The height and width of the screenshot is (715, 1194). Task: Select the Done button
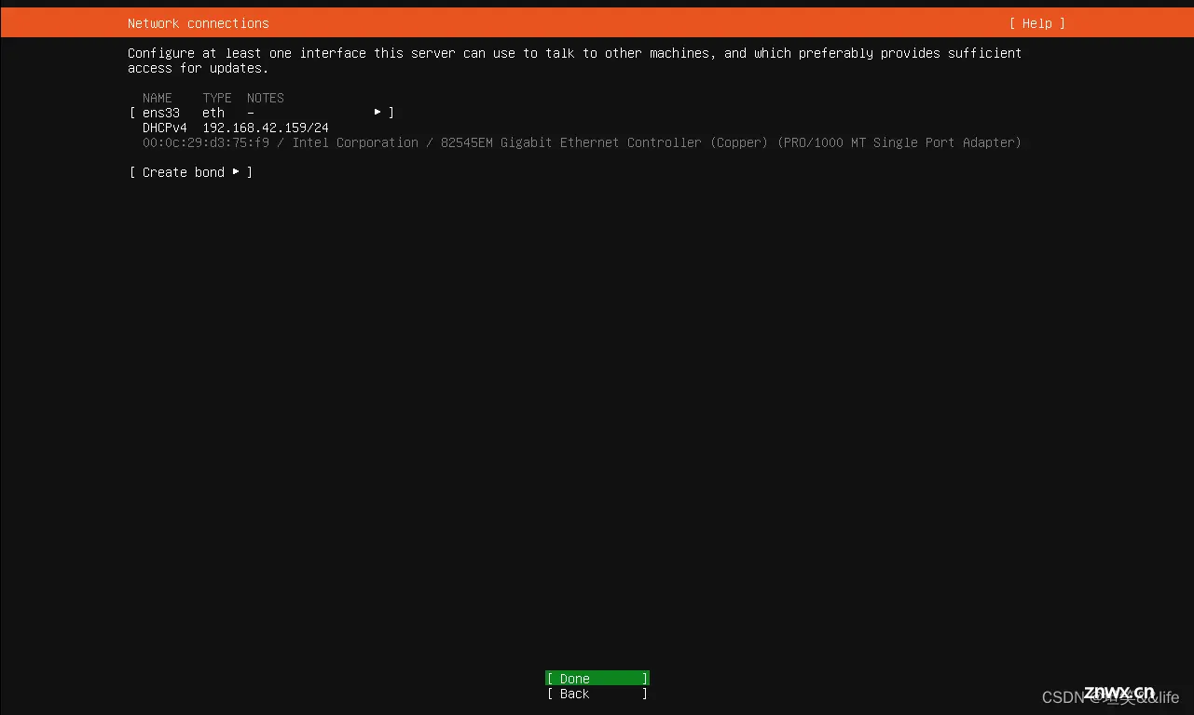tap(597, 679)
